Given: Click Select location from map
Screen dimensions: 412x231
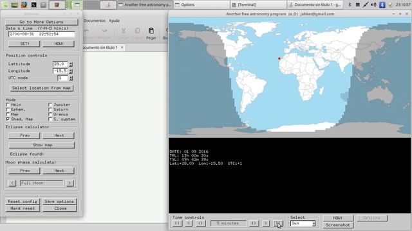Looking at the screenshot, I should click(41, 88).
